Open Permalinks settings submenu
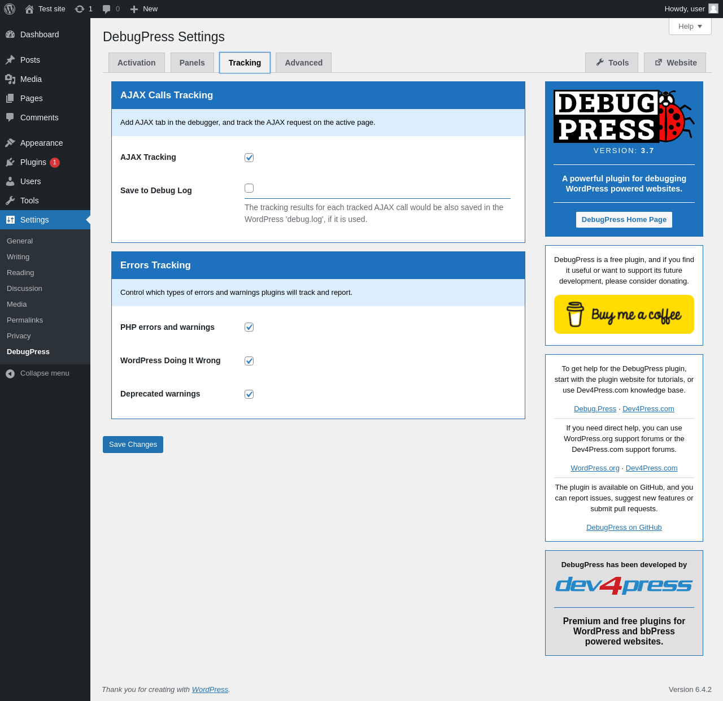 click(x=25, y=320)
